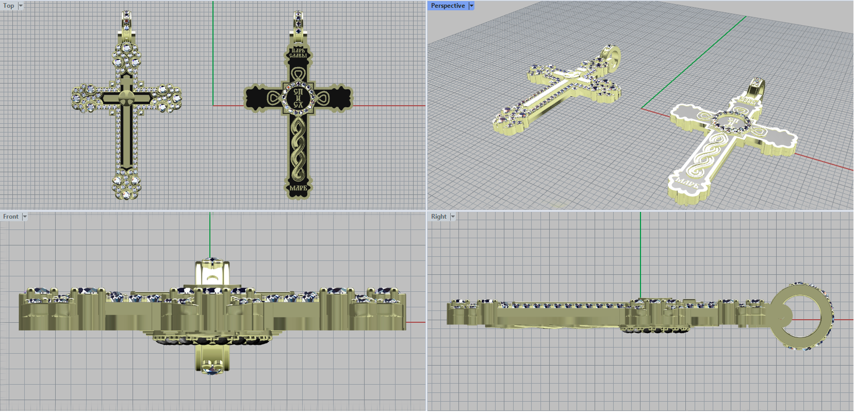Click the Front viewport title label
Screen dimensions: 854x412
pos(11,217)
